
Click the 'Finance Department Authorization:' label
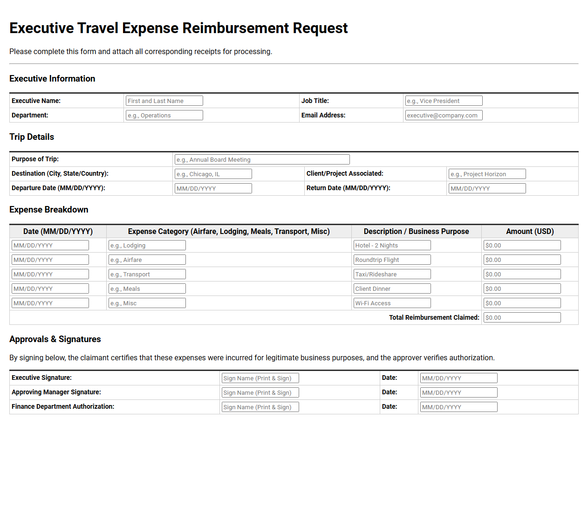pyautogui.click(x=63, y=406)
